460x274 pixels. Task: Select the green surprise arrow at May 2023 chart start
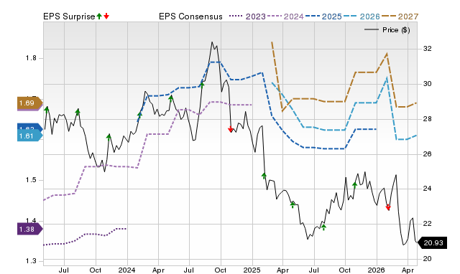[47, 110]
